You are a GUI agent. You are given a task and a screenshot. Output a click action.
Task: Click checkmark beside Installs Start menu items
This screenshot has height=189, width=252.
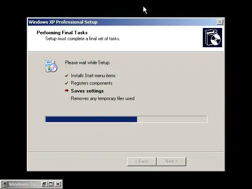(x=67, y=76)
